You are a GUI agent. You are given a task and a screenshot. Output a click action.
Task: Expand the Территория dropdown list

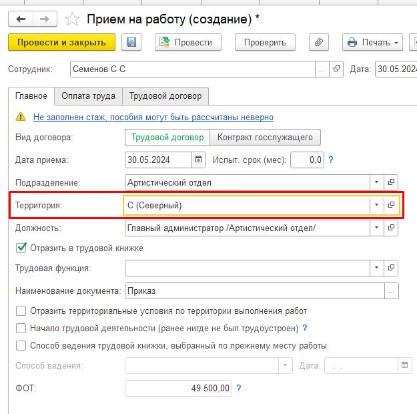point(377,205)
